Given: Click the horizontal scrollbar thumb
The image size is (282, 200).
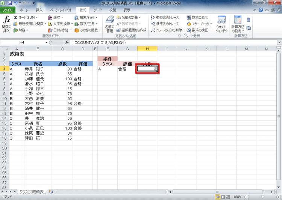Looking at the screenshot, I should (x=217, y=192).
